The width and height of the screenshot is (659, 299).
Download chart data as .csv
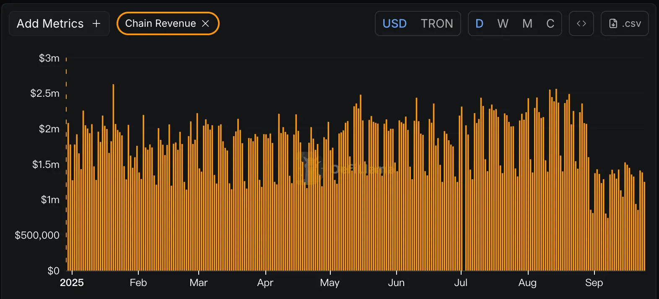click(625, 23)
